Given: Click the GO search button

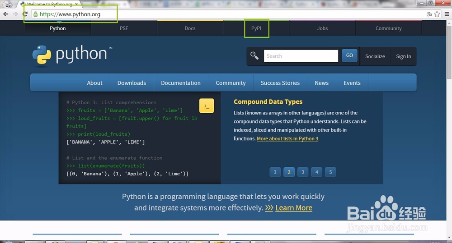Looking at the screenshot, I should click(x=349, y=55).
